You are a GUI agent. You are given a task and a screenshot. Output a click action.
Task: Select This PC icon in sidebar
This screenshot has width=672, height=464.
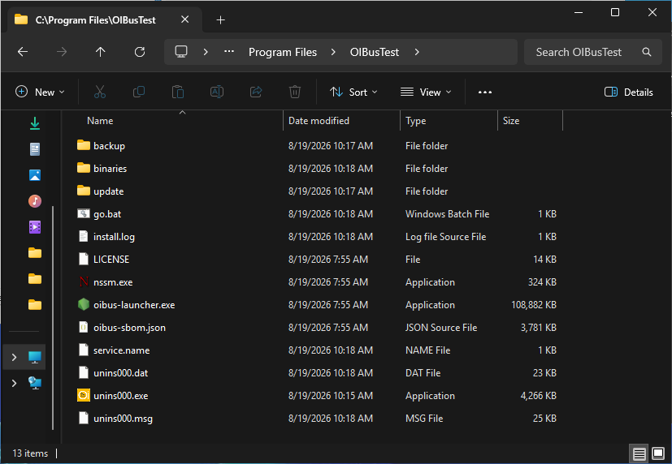(x=35, y=357)
